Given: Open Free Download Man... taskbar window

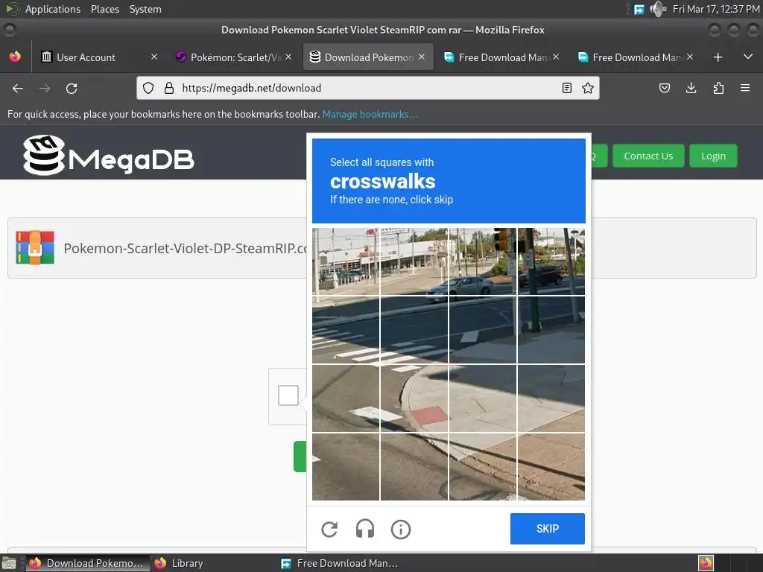Looking at the screenshot, I should click(341, 563).
